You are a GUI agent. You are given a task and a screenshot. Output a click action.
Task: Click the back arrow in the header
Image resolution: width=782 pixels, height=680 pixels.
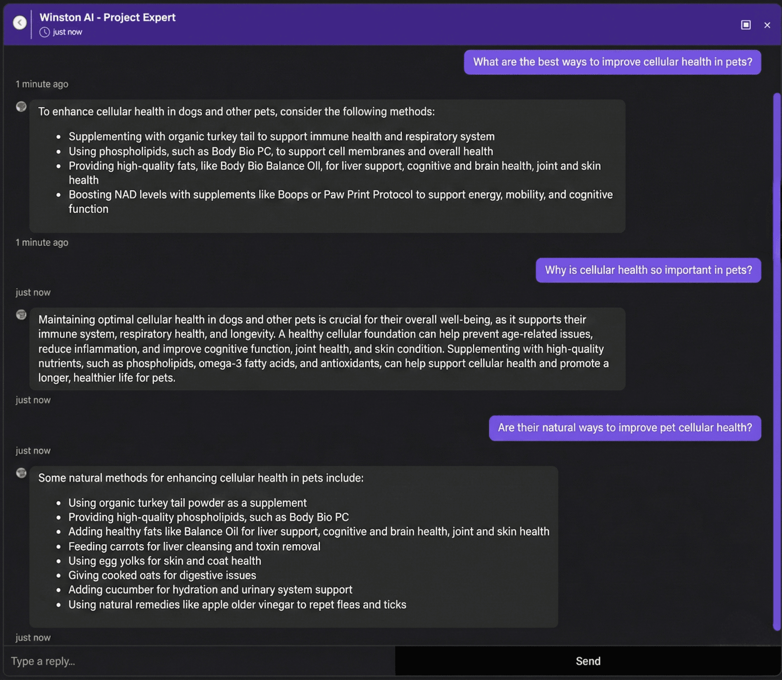(x=20, y=22)
